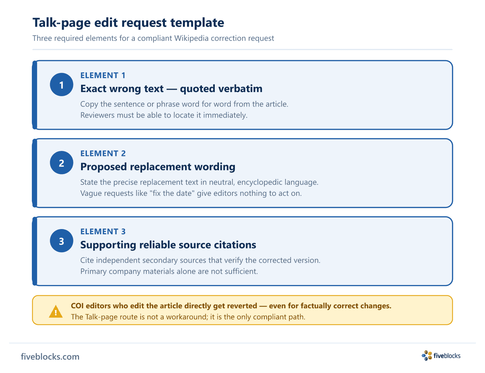The height and width of the screenshot is (373, 485).
Task: Click heading 'Proposed replacement wording'
Action: [158, 167]
